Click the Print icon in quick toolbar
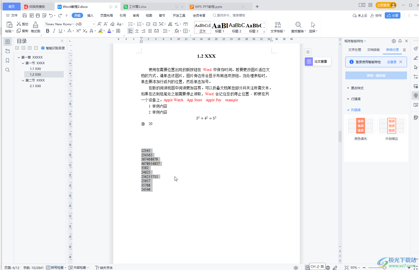This screenshot has width=419, height=270. [38, 15]
